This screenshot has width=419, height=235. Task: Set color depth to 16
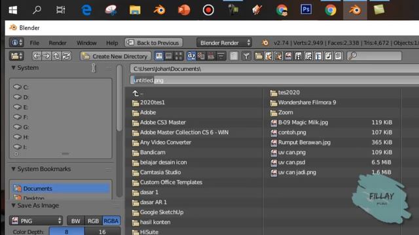pos(102,232)
